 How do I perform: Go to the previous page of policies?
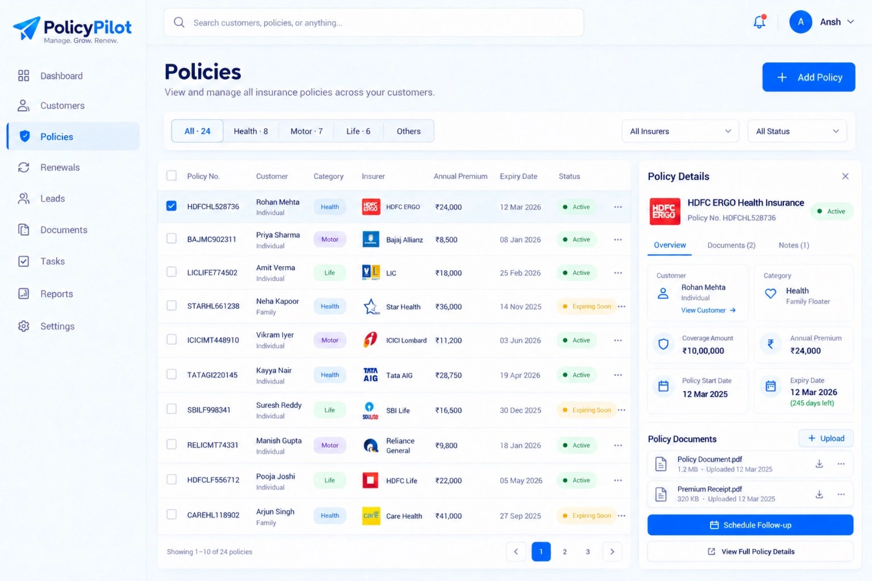pyautogui.click(x=516, y=551)
